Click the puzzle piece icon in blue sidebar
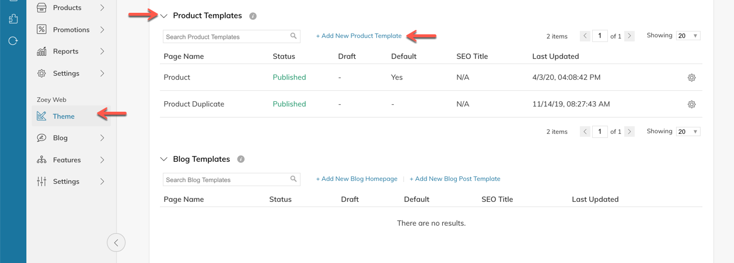This screenshot has width=734, height=263. pos(13,19)
